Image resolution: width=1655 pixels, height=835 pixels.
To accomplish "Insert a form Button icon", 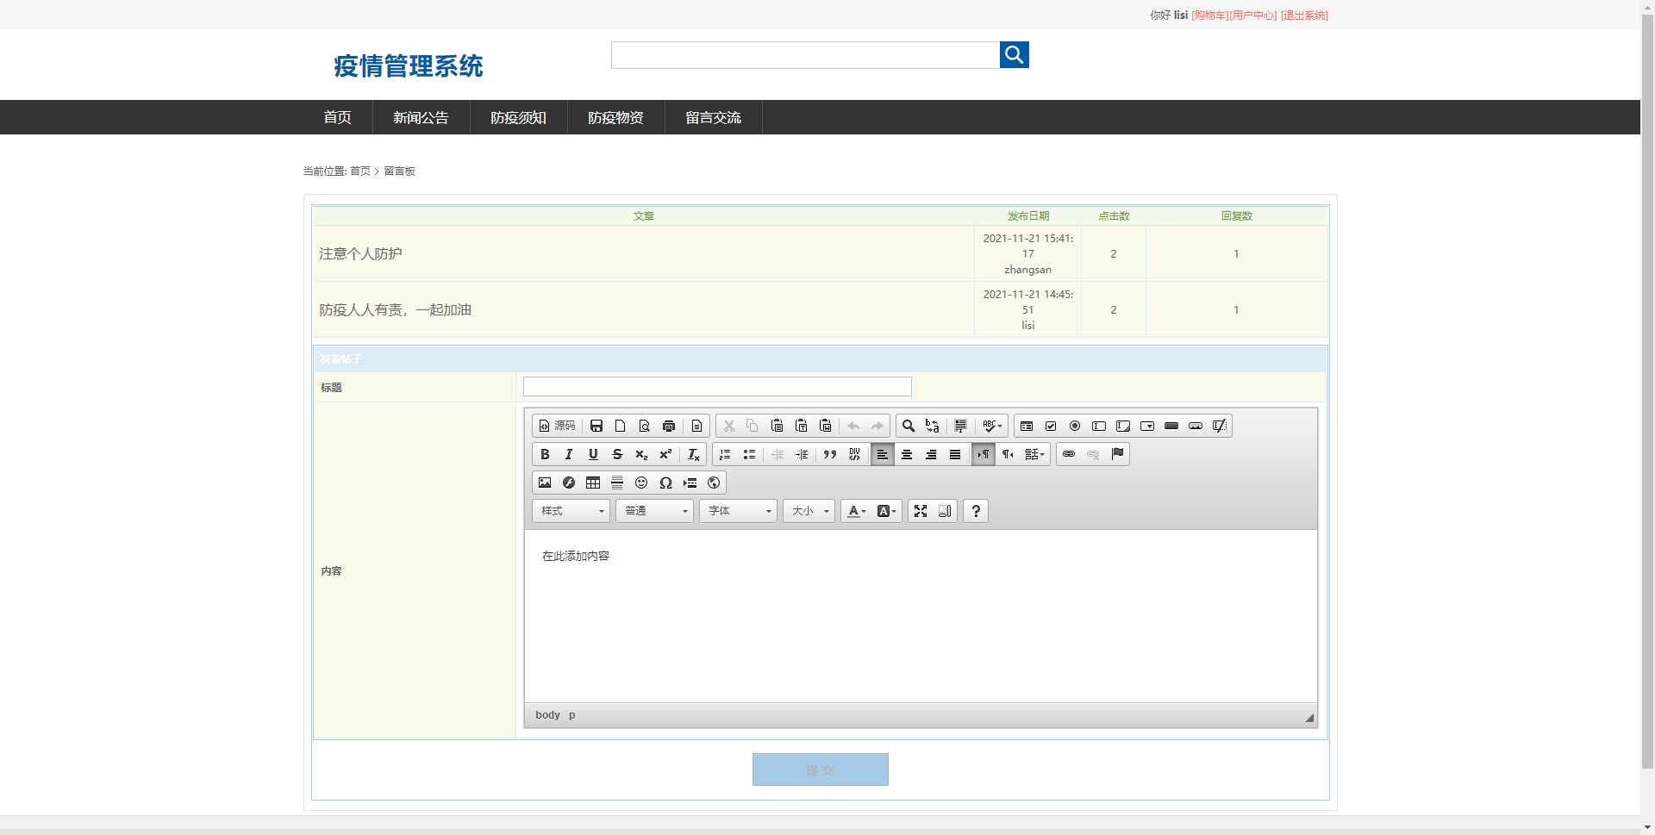I will [1171, 426].
